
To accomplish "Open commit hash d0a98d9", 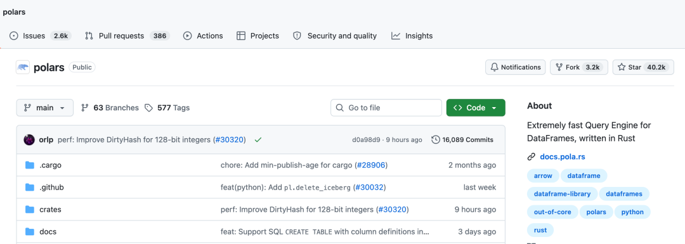I will click(x=365, y=140).
